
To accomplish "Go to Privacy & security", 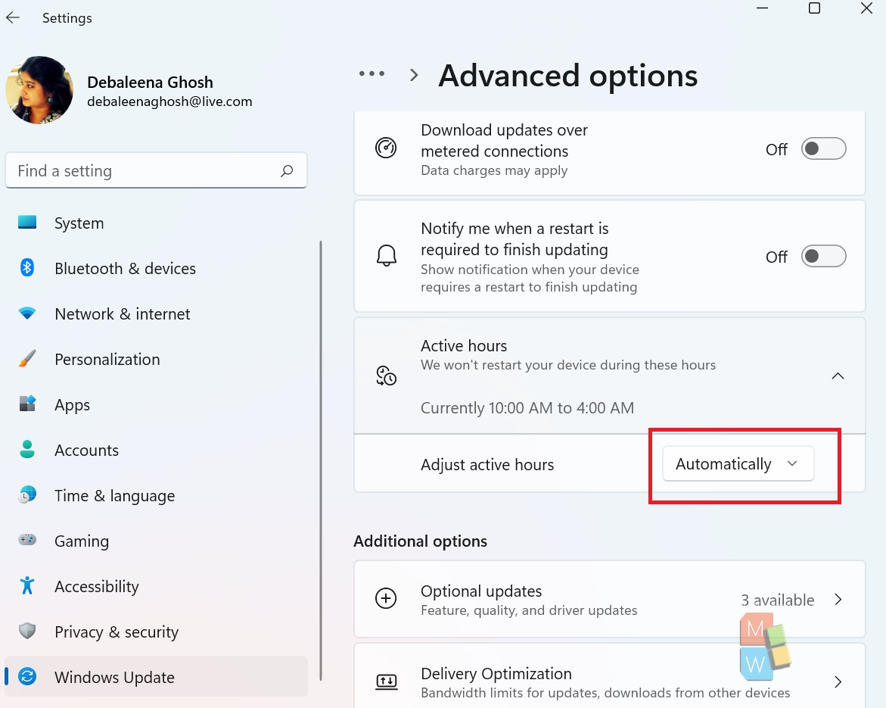I will pos(156,632).
